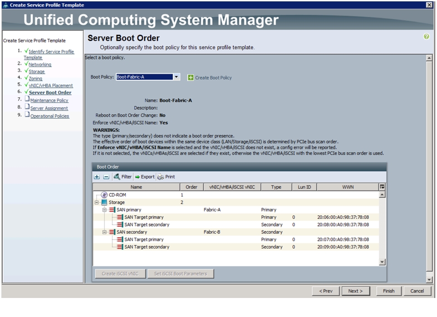Click the SAN primary red icon
Screen dimensions: 437x317
pos(112,210)
